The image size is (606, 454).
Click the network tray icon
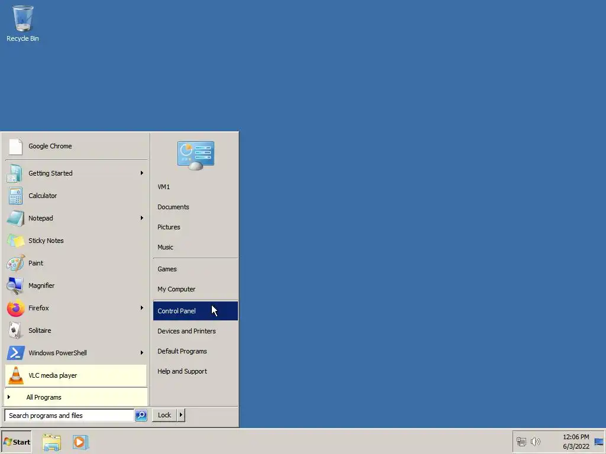521,442
